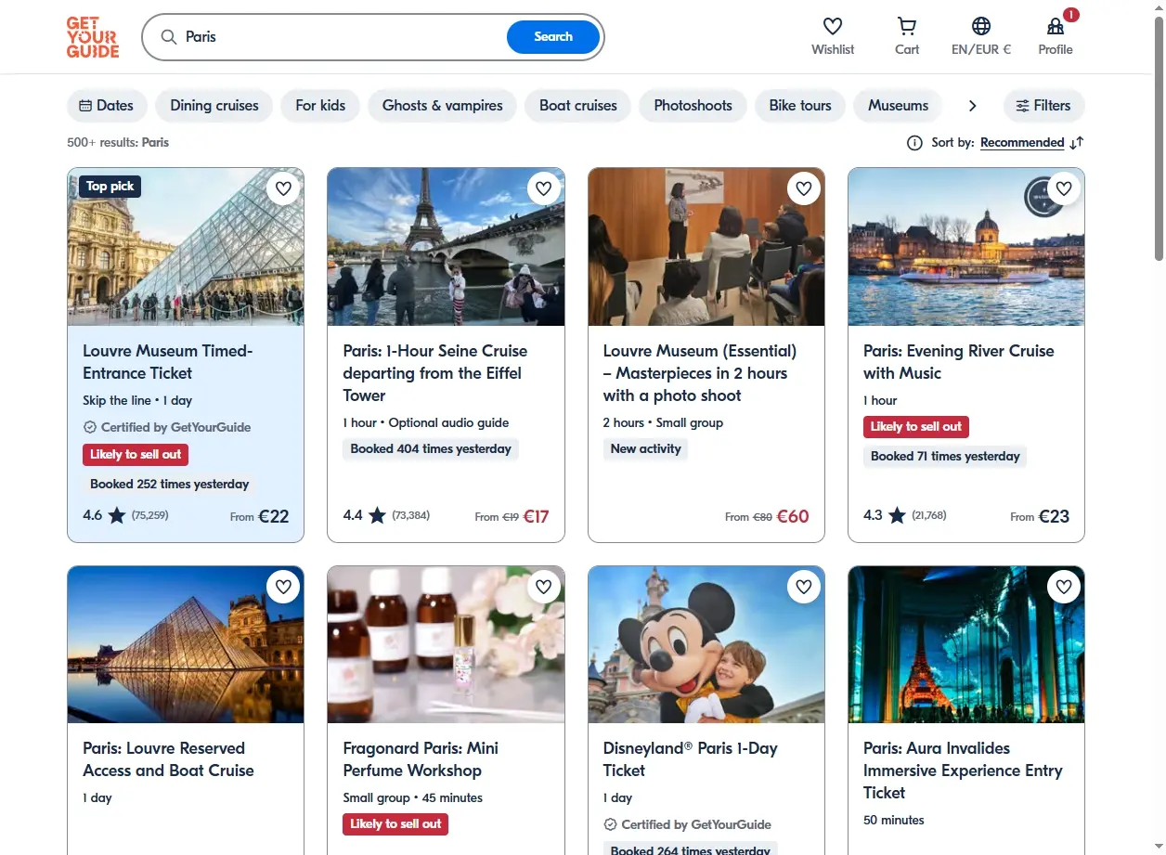Click the Mickey Mouse Disneyland thumbnail
This screenshot has height=855, width=1166.
(706, 644)
